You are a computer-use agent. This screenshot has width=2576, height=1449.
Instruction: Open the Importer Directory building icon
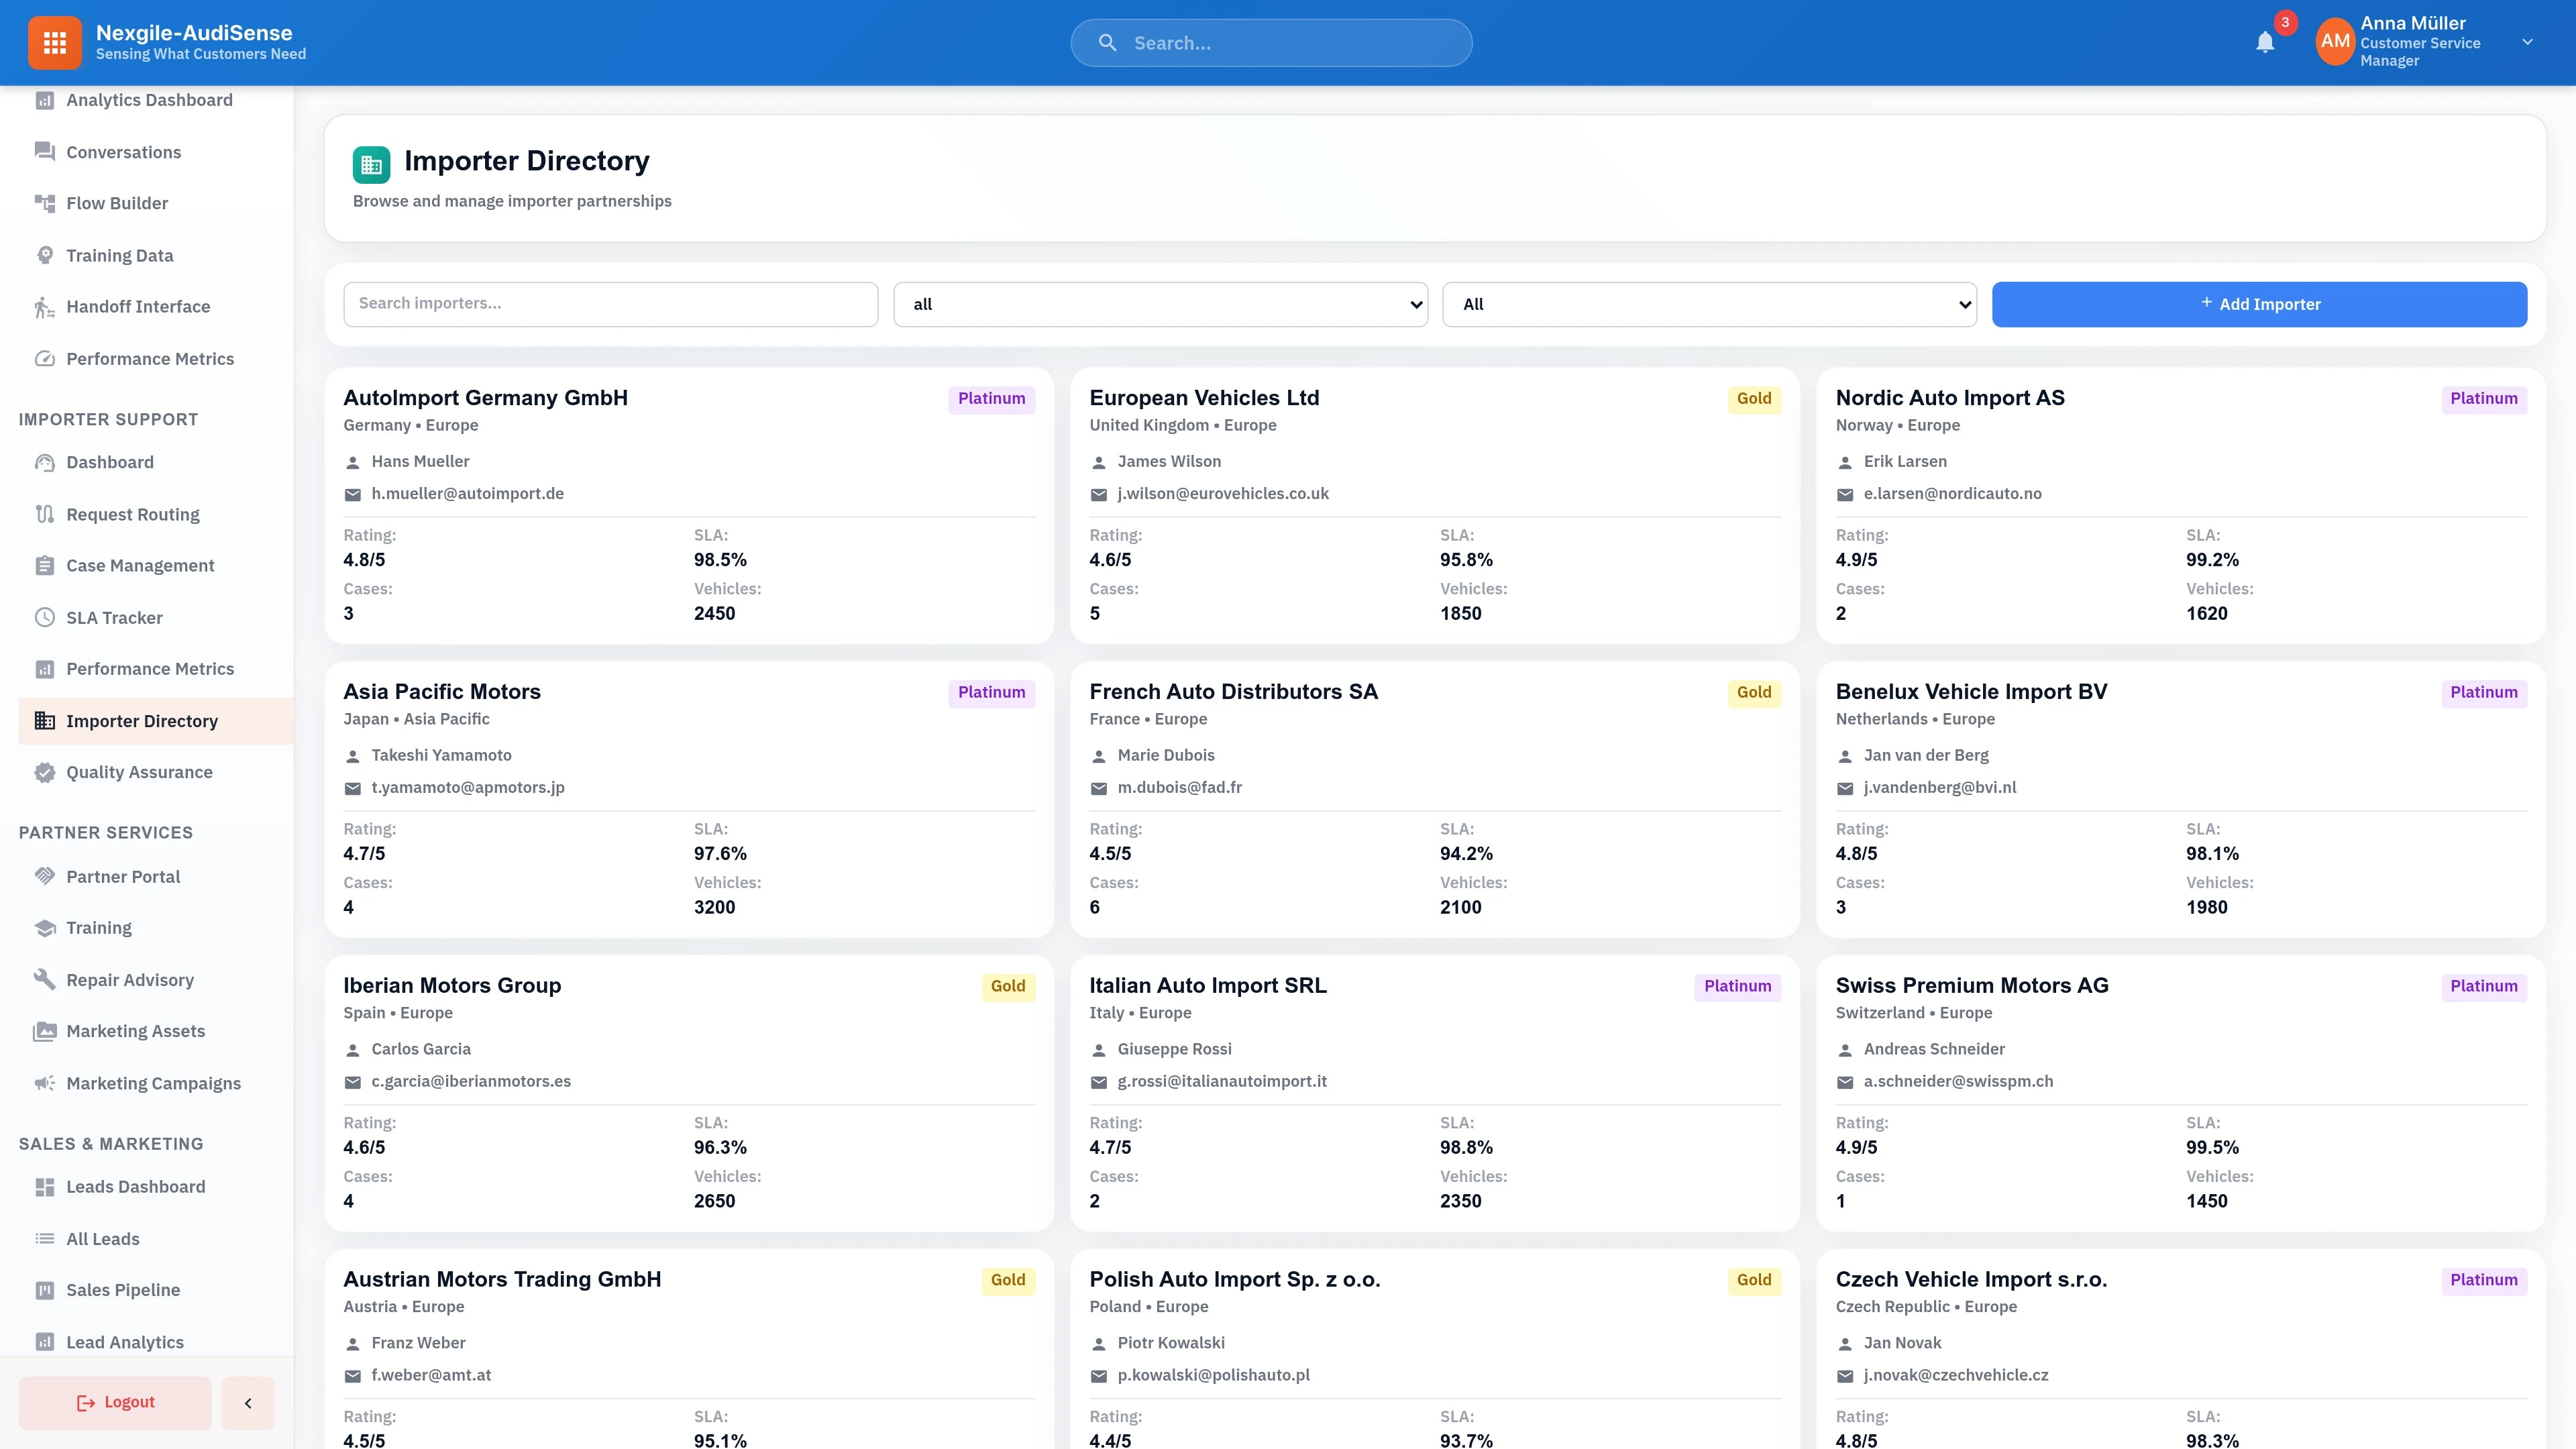(44, 720)
